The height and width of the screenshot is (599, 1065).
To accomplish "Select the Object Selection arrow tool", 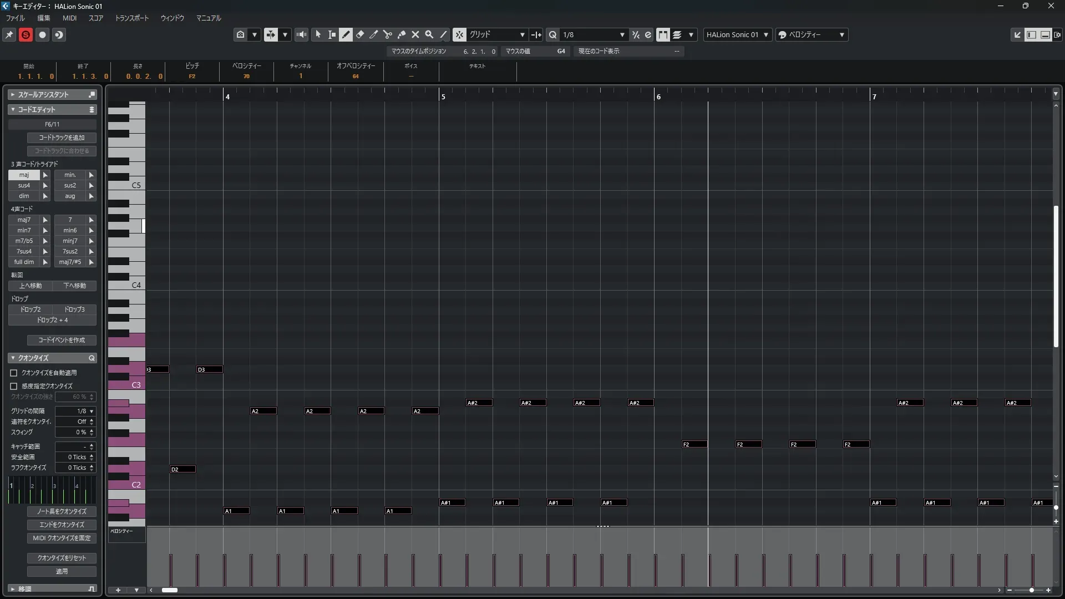I will tap(318, 34).
